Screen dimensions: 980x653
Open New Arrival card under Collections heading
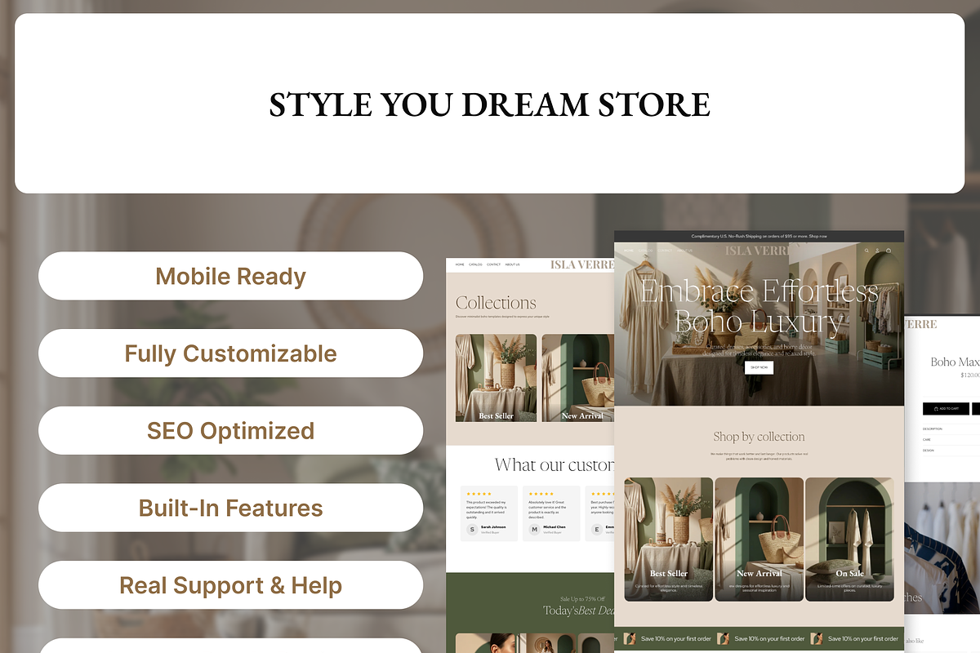click(x=578, y=378)
